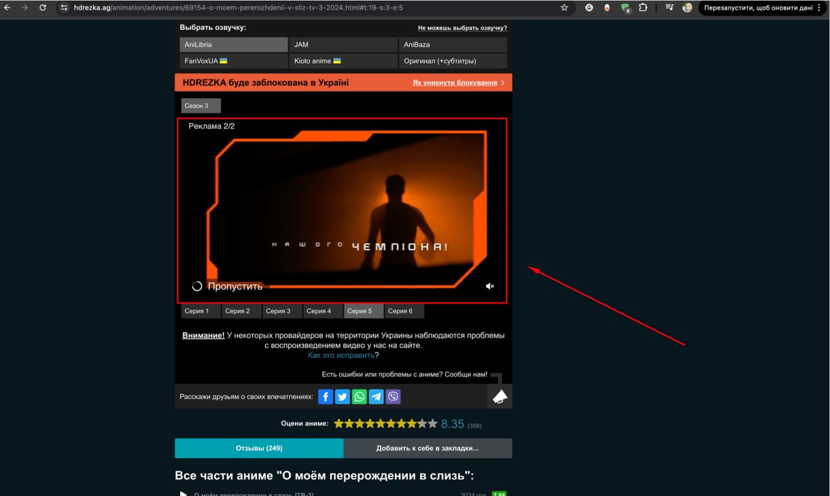This screenshot has width=830, height=496.
Task: Share through the Telegram icon
Action: pyautogui.click(x=376, y=396)
